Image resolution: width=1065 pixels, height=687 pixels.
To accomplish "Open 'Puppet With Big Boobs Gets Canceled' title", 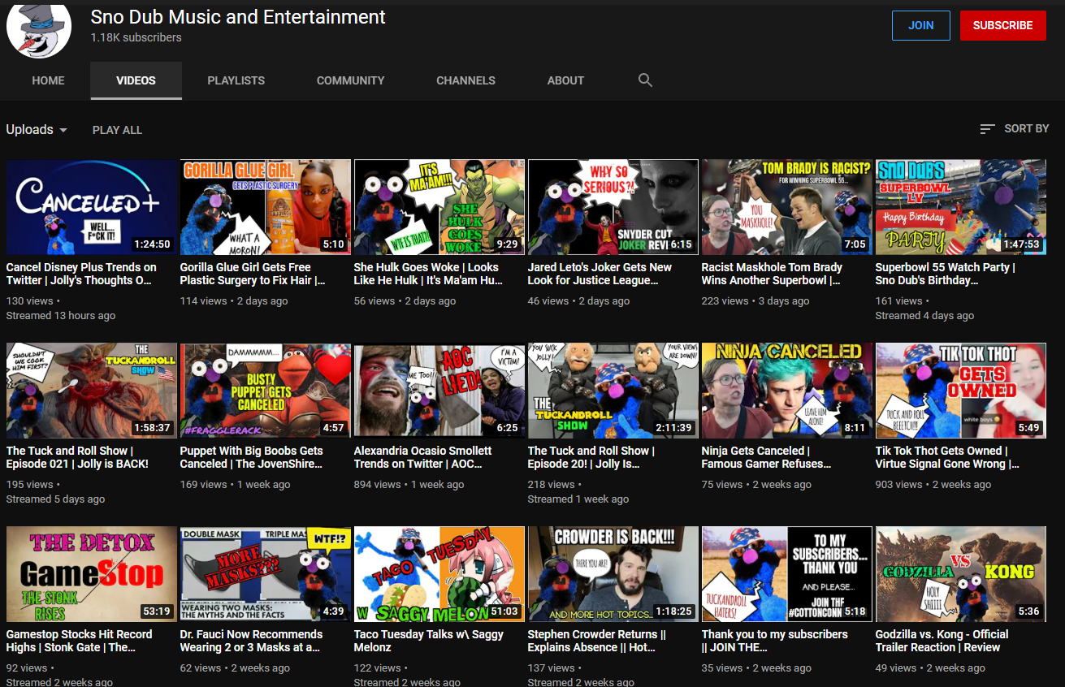I will coord(252,457).
